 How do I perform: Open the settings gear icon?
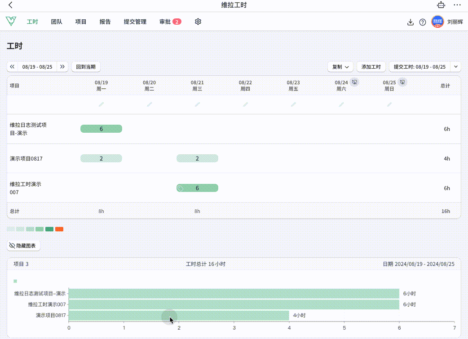(198, 22)
